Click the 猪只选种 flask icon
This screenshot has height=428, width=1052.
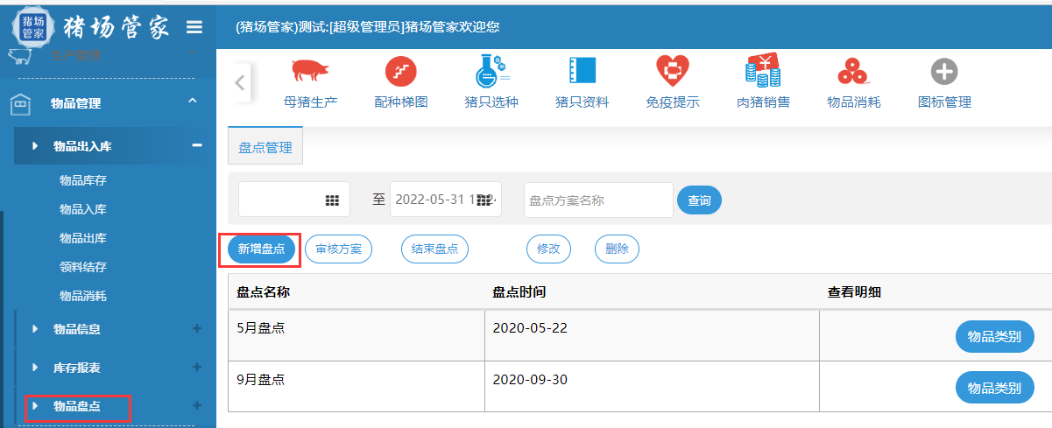pos(491,71)
